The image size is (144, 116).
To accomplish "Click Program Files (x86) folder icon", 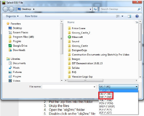I will pos(10,37).
